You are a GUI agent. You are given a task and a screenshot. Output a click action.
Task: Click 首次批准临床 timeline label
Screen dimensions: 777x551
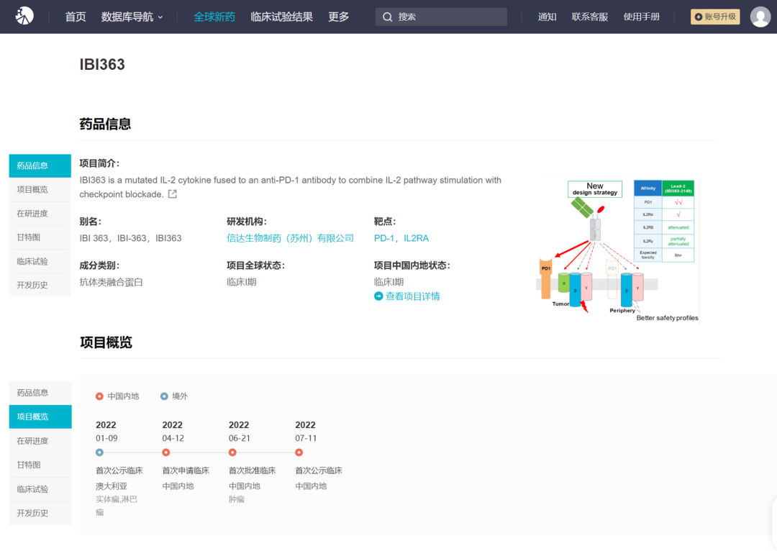(x=253, y=470)
